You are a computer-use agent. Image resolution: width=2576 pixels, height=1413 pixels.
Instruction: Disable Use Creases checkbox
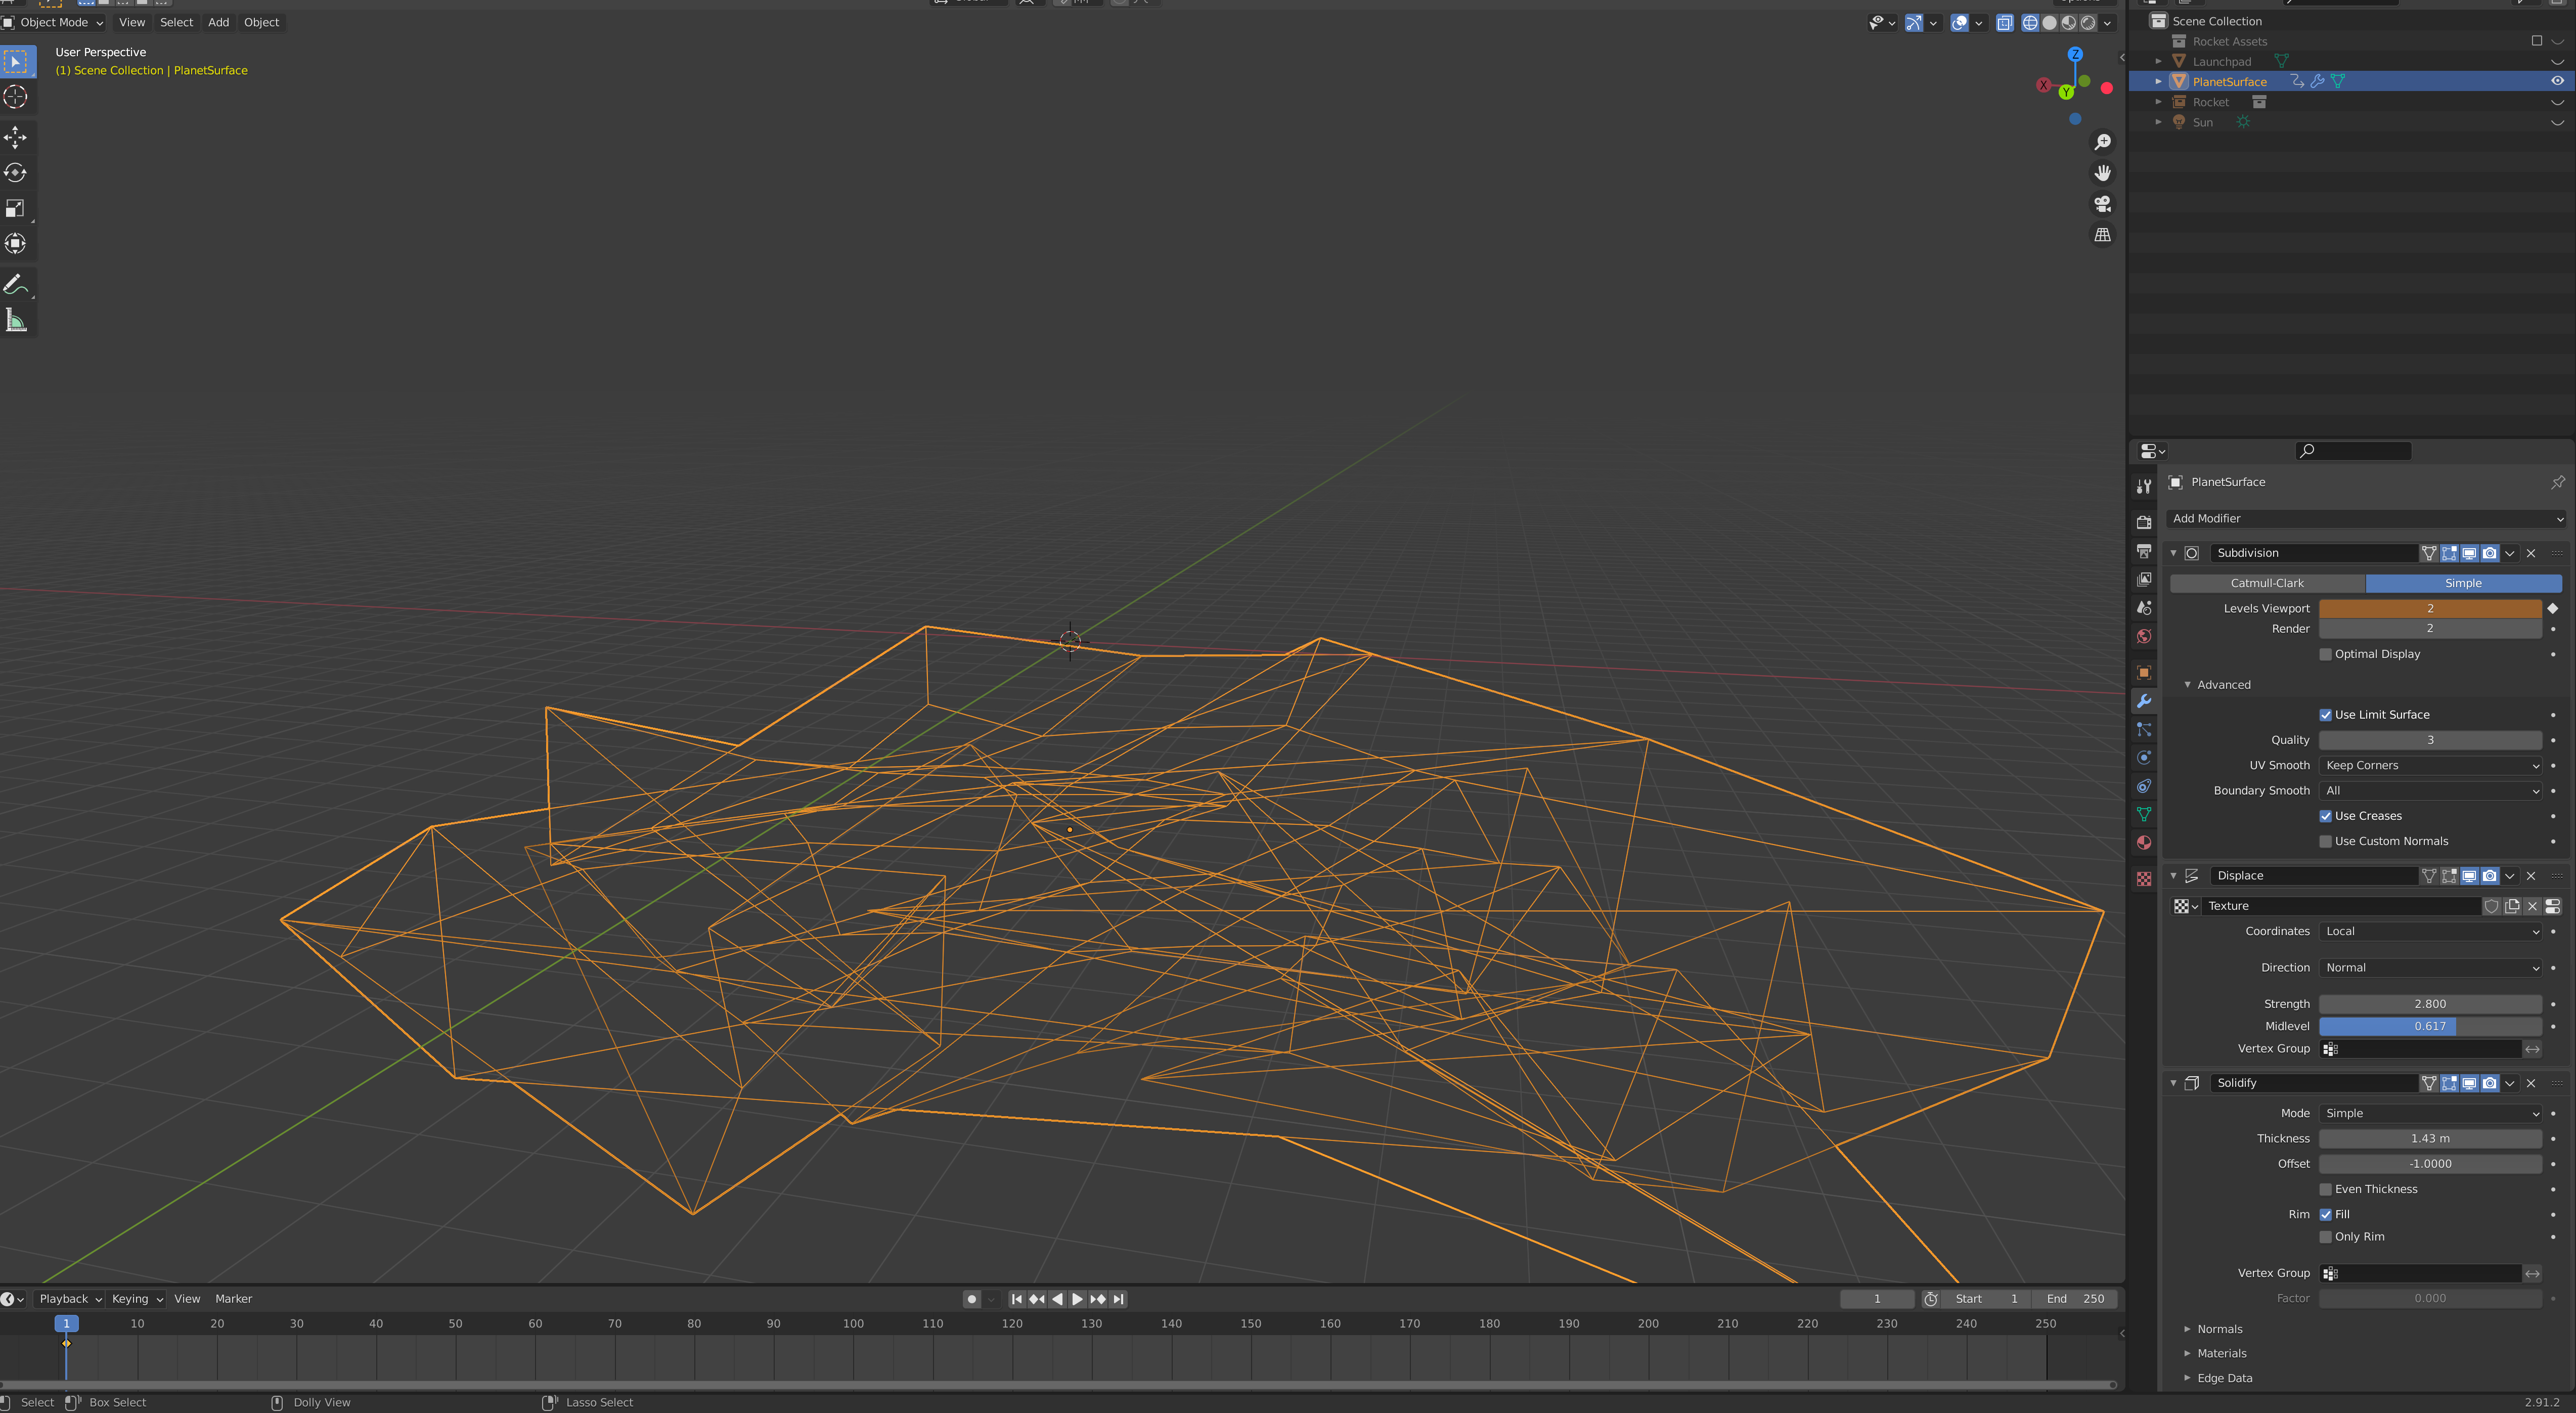[2325, 816]
